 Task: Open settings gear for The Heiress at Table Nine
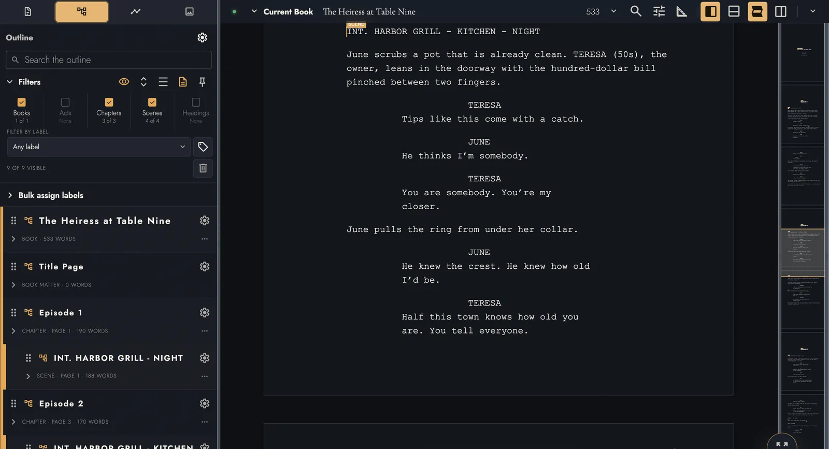[x=205, y=221]
